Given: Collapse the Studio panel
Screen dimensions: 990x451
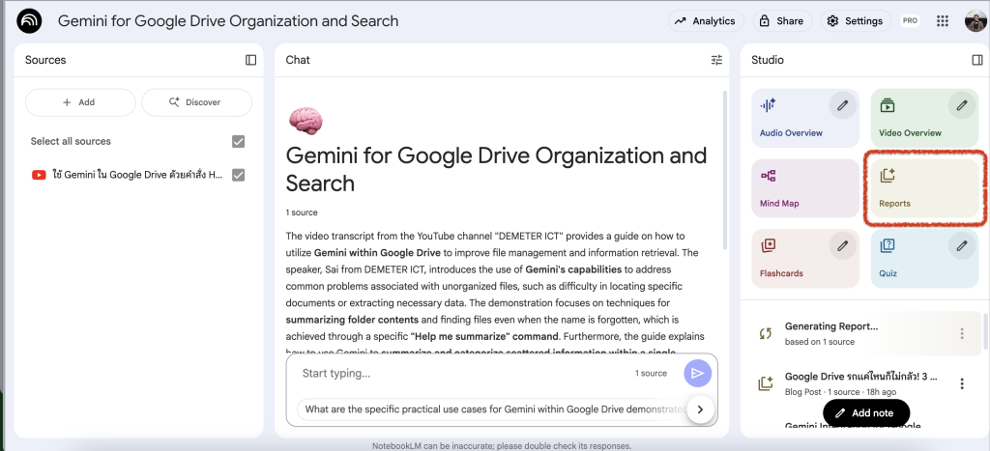Looking at the screenshot, I should tap(977, 60).
